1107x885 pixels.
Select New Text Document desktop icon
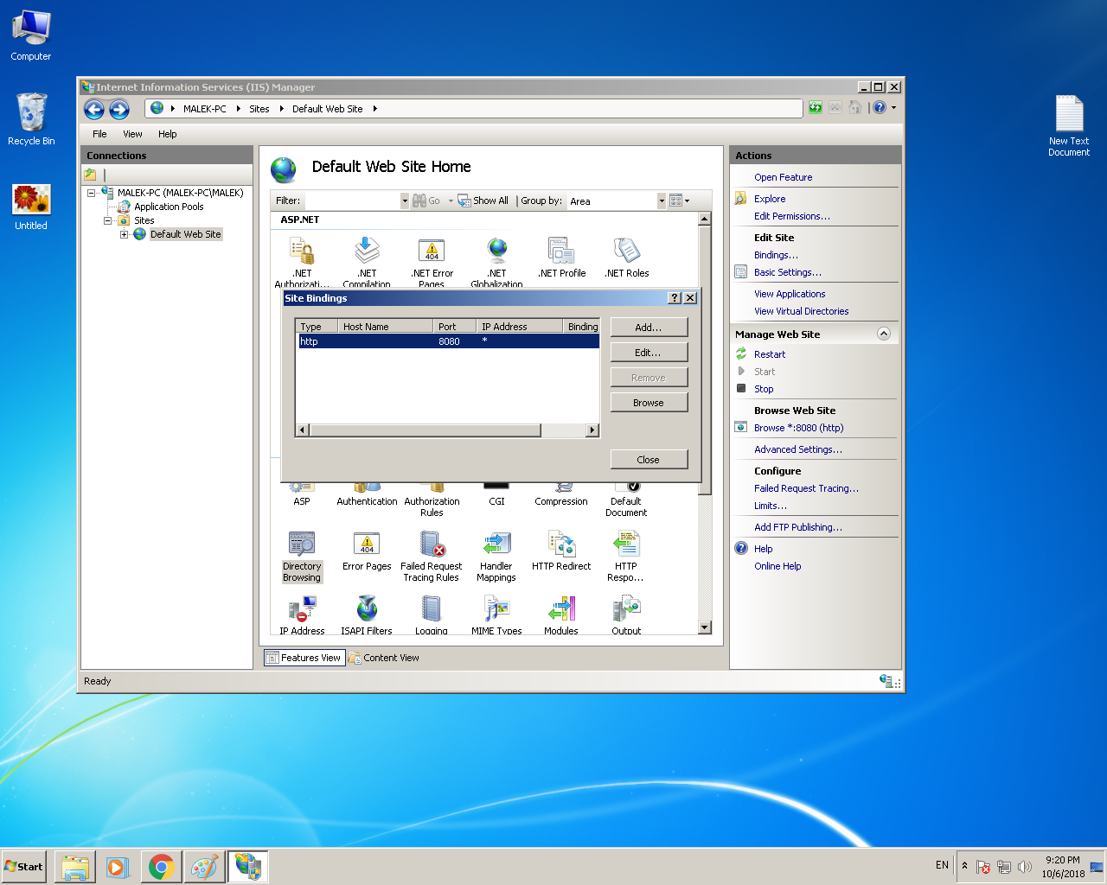[x=1069, y=125]
